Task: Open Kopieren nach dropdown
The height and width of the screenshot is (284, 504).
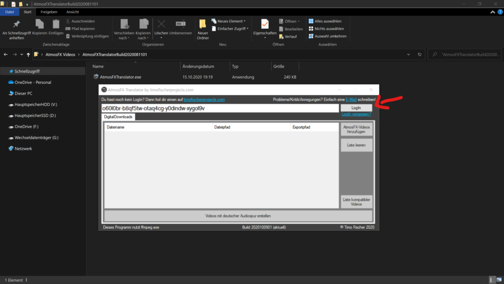Action: click(143, 29)
